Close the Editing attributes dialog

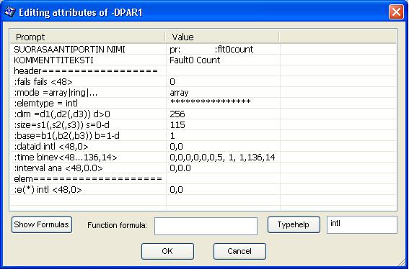(396, 12)
